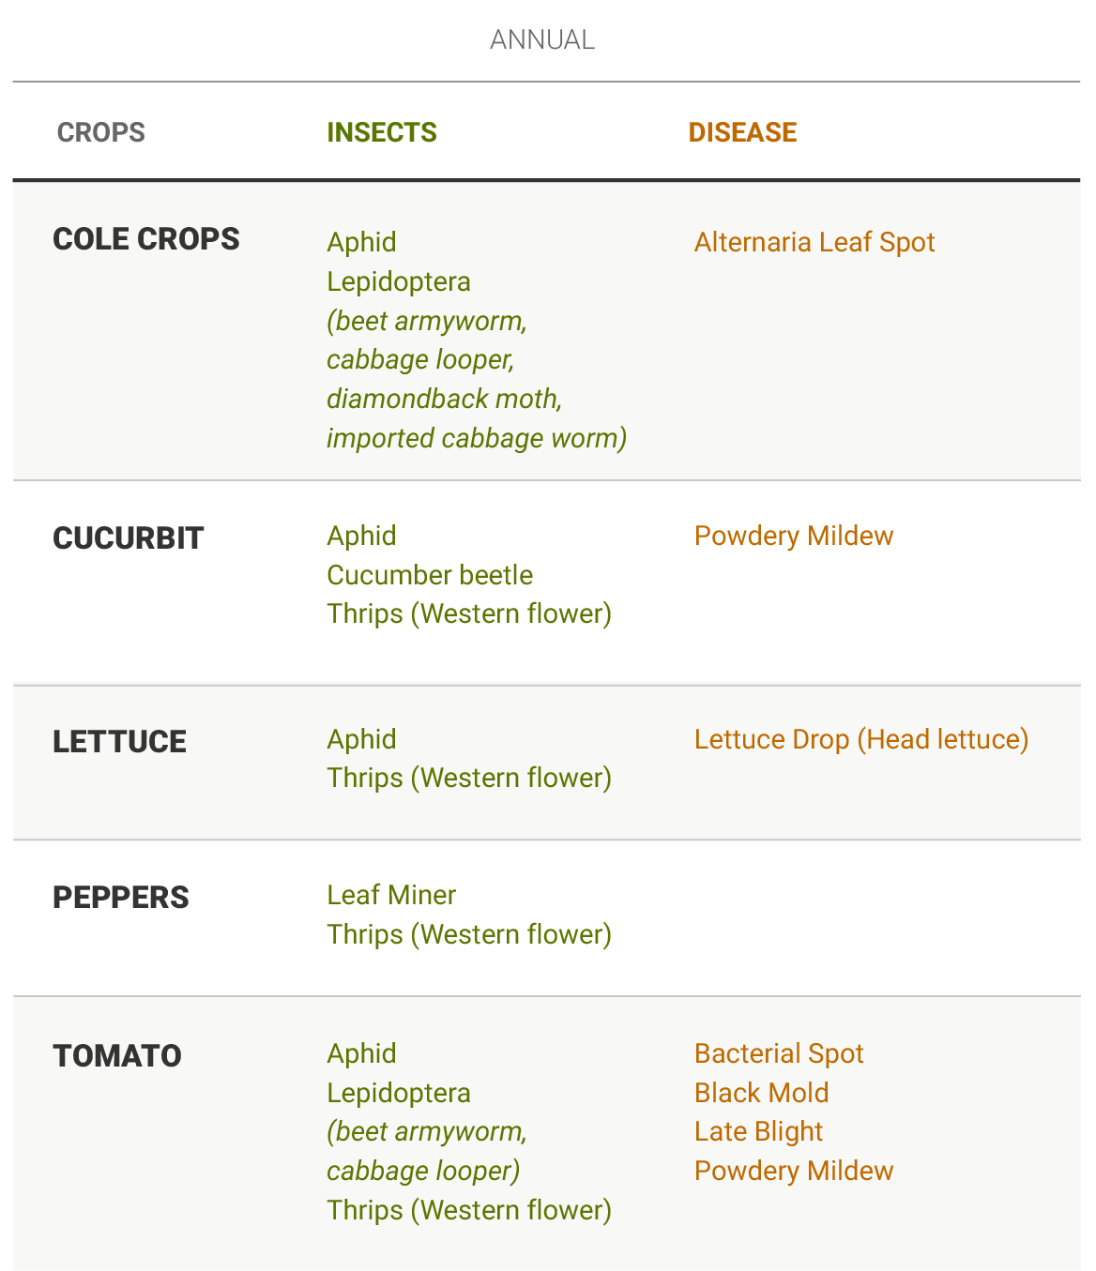This screenshot has height=1271, width=1096.
Task: Select the CROPS column header
Action: [101, 132]
